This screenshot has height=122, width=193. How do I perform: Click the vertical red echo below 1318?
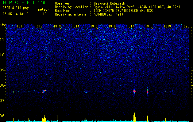[148, 92]
